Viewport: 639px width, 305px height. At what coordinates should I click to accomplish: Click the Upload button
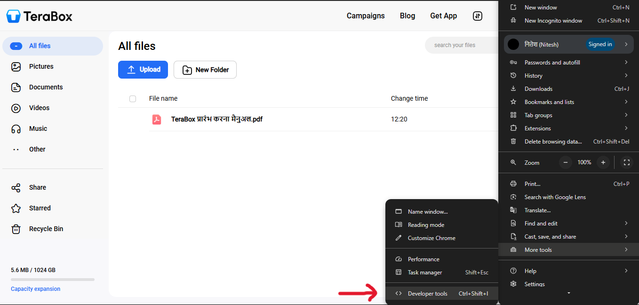(143, 69)
